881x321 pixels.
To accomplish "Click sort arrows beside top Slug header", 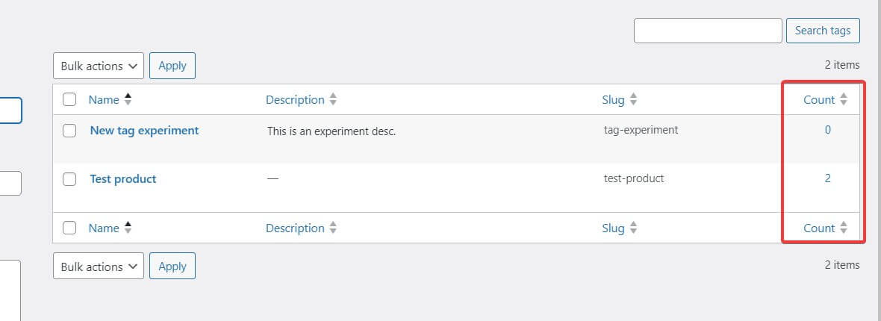I will click(633, 99).
